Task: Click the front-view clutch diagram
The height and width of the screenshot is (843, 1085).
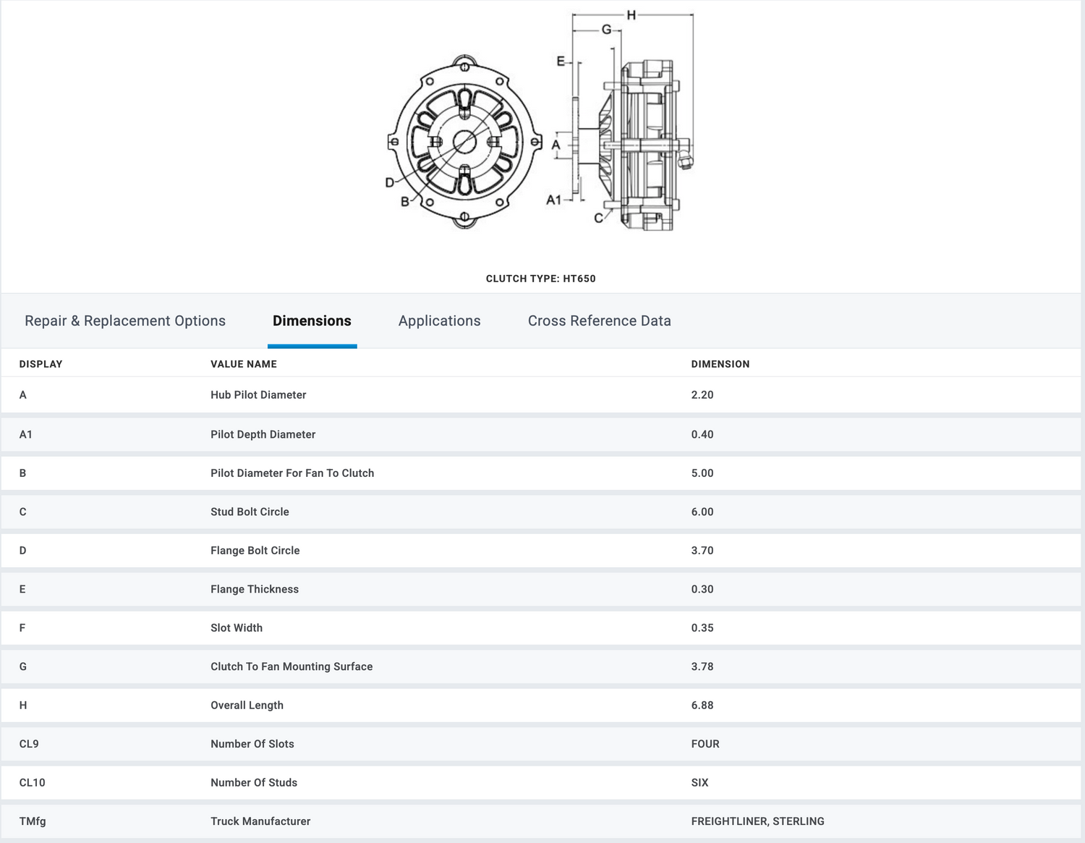Action: click(x=464, y=142)
